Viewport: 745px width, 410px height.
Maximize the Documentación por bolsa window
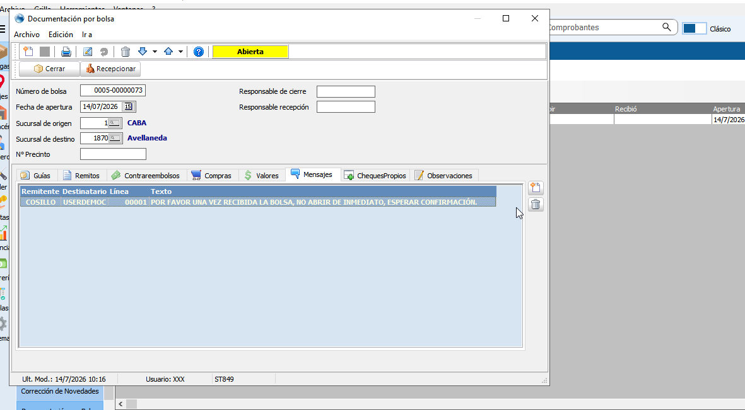[506, 18]
